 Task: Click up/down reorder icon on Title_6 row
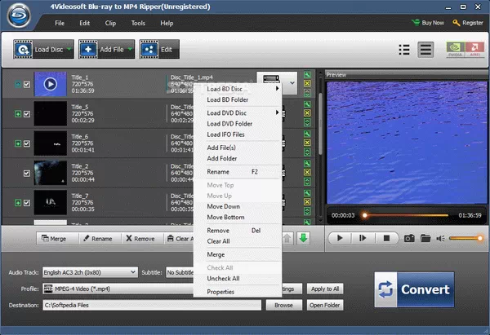click(307, 152)
